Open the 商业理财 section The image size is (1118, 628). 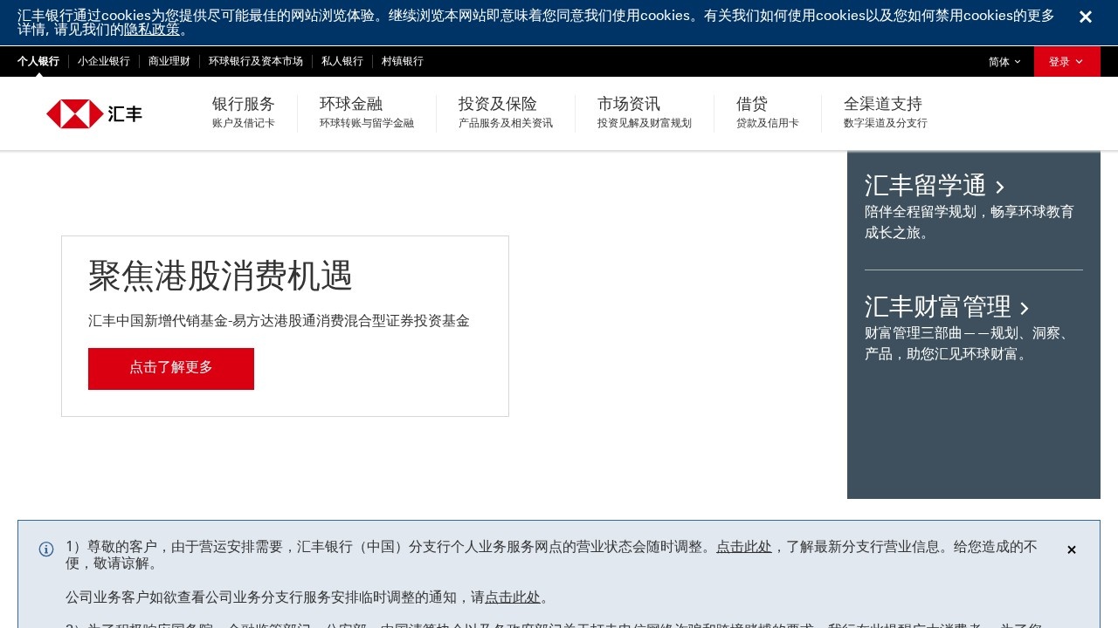click(169, 61)
